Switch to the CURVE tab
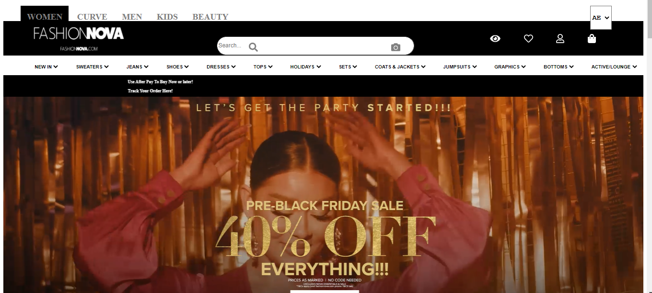The height and width of the screenshot is (293, 652). [92, 17]
